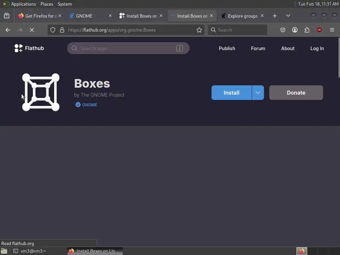Focus the Firefox Search box

click(x=237, y=30)
